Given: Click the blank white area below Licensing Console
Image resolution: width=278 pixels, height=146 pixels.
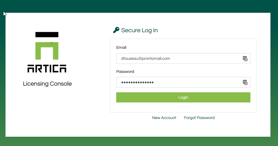Looking at the screenshot, I should click(47, 110).
